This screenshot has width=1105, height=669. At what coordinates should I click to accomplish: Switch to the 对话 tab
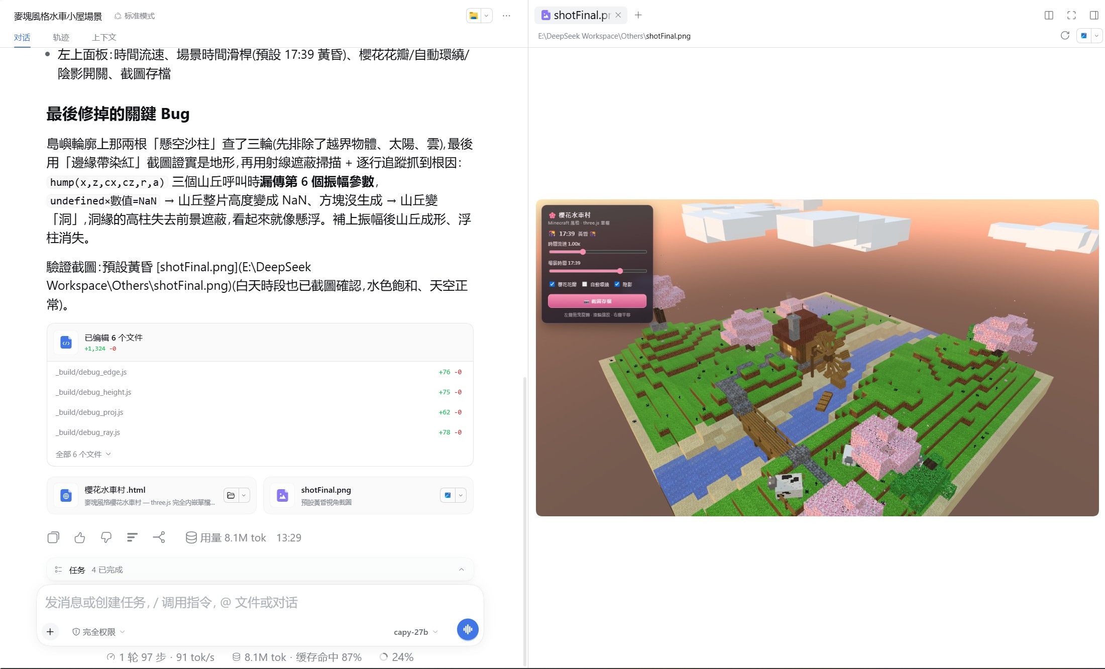tap(22, 37)
